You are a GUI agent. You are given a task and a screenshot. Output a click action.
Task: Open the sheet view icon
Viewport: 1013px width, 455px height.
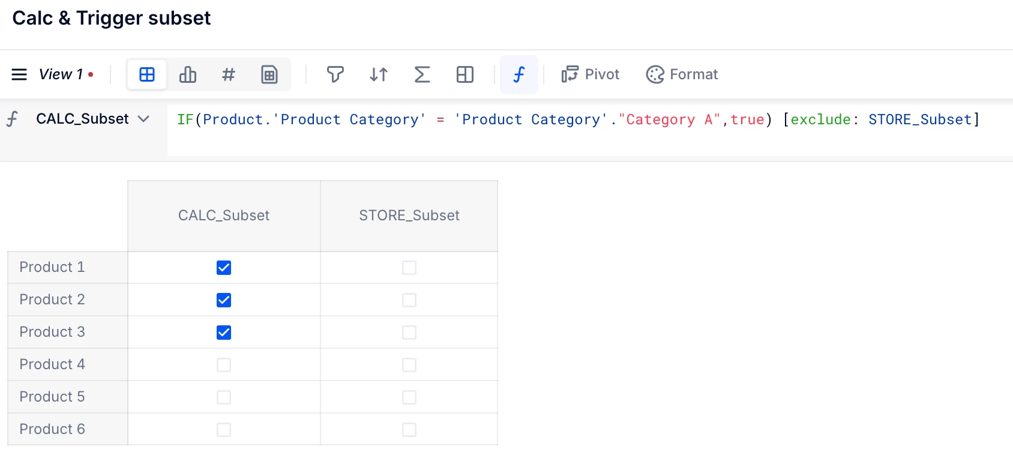(269, 74)
